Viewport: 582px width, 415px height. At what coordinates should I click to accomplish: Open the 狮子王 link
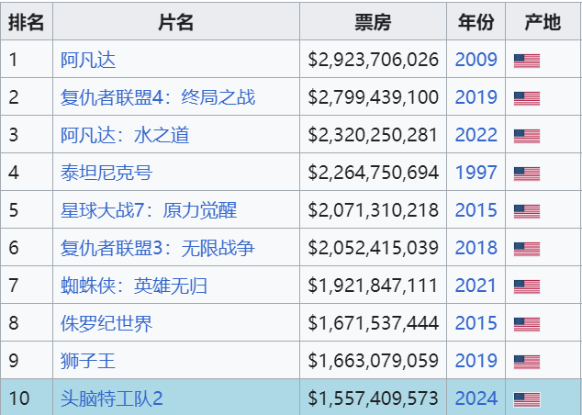(x=88, y=361)
